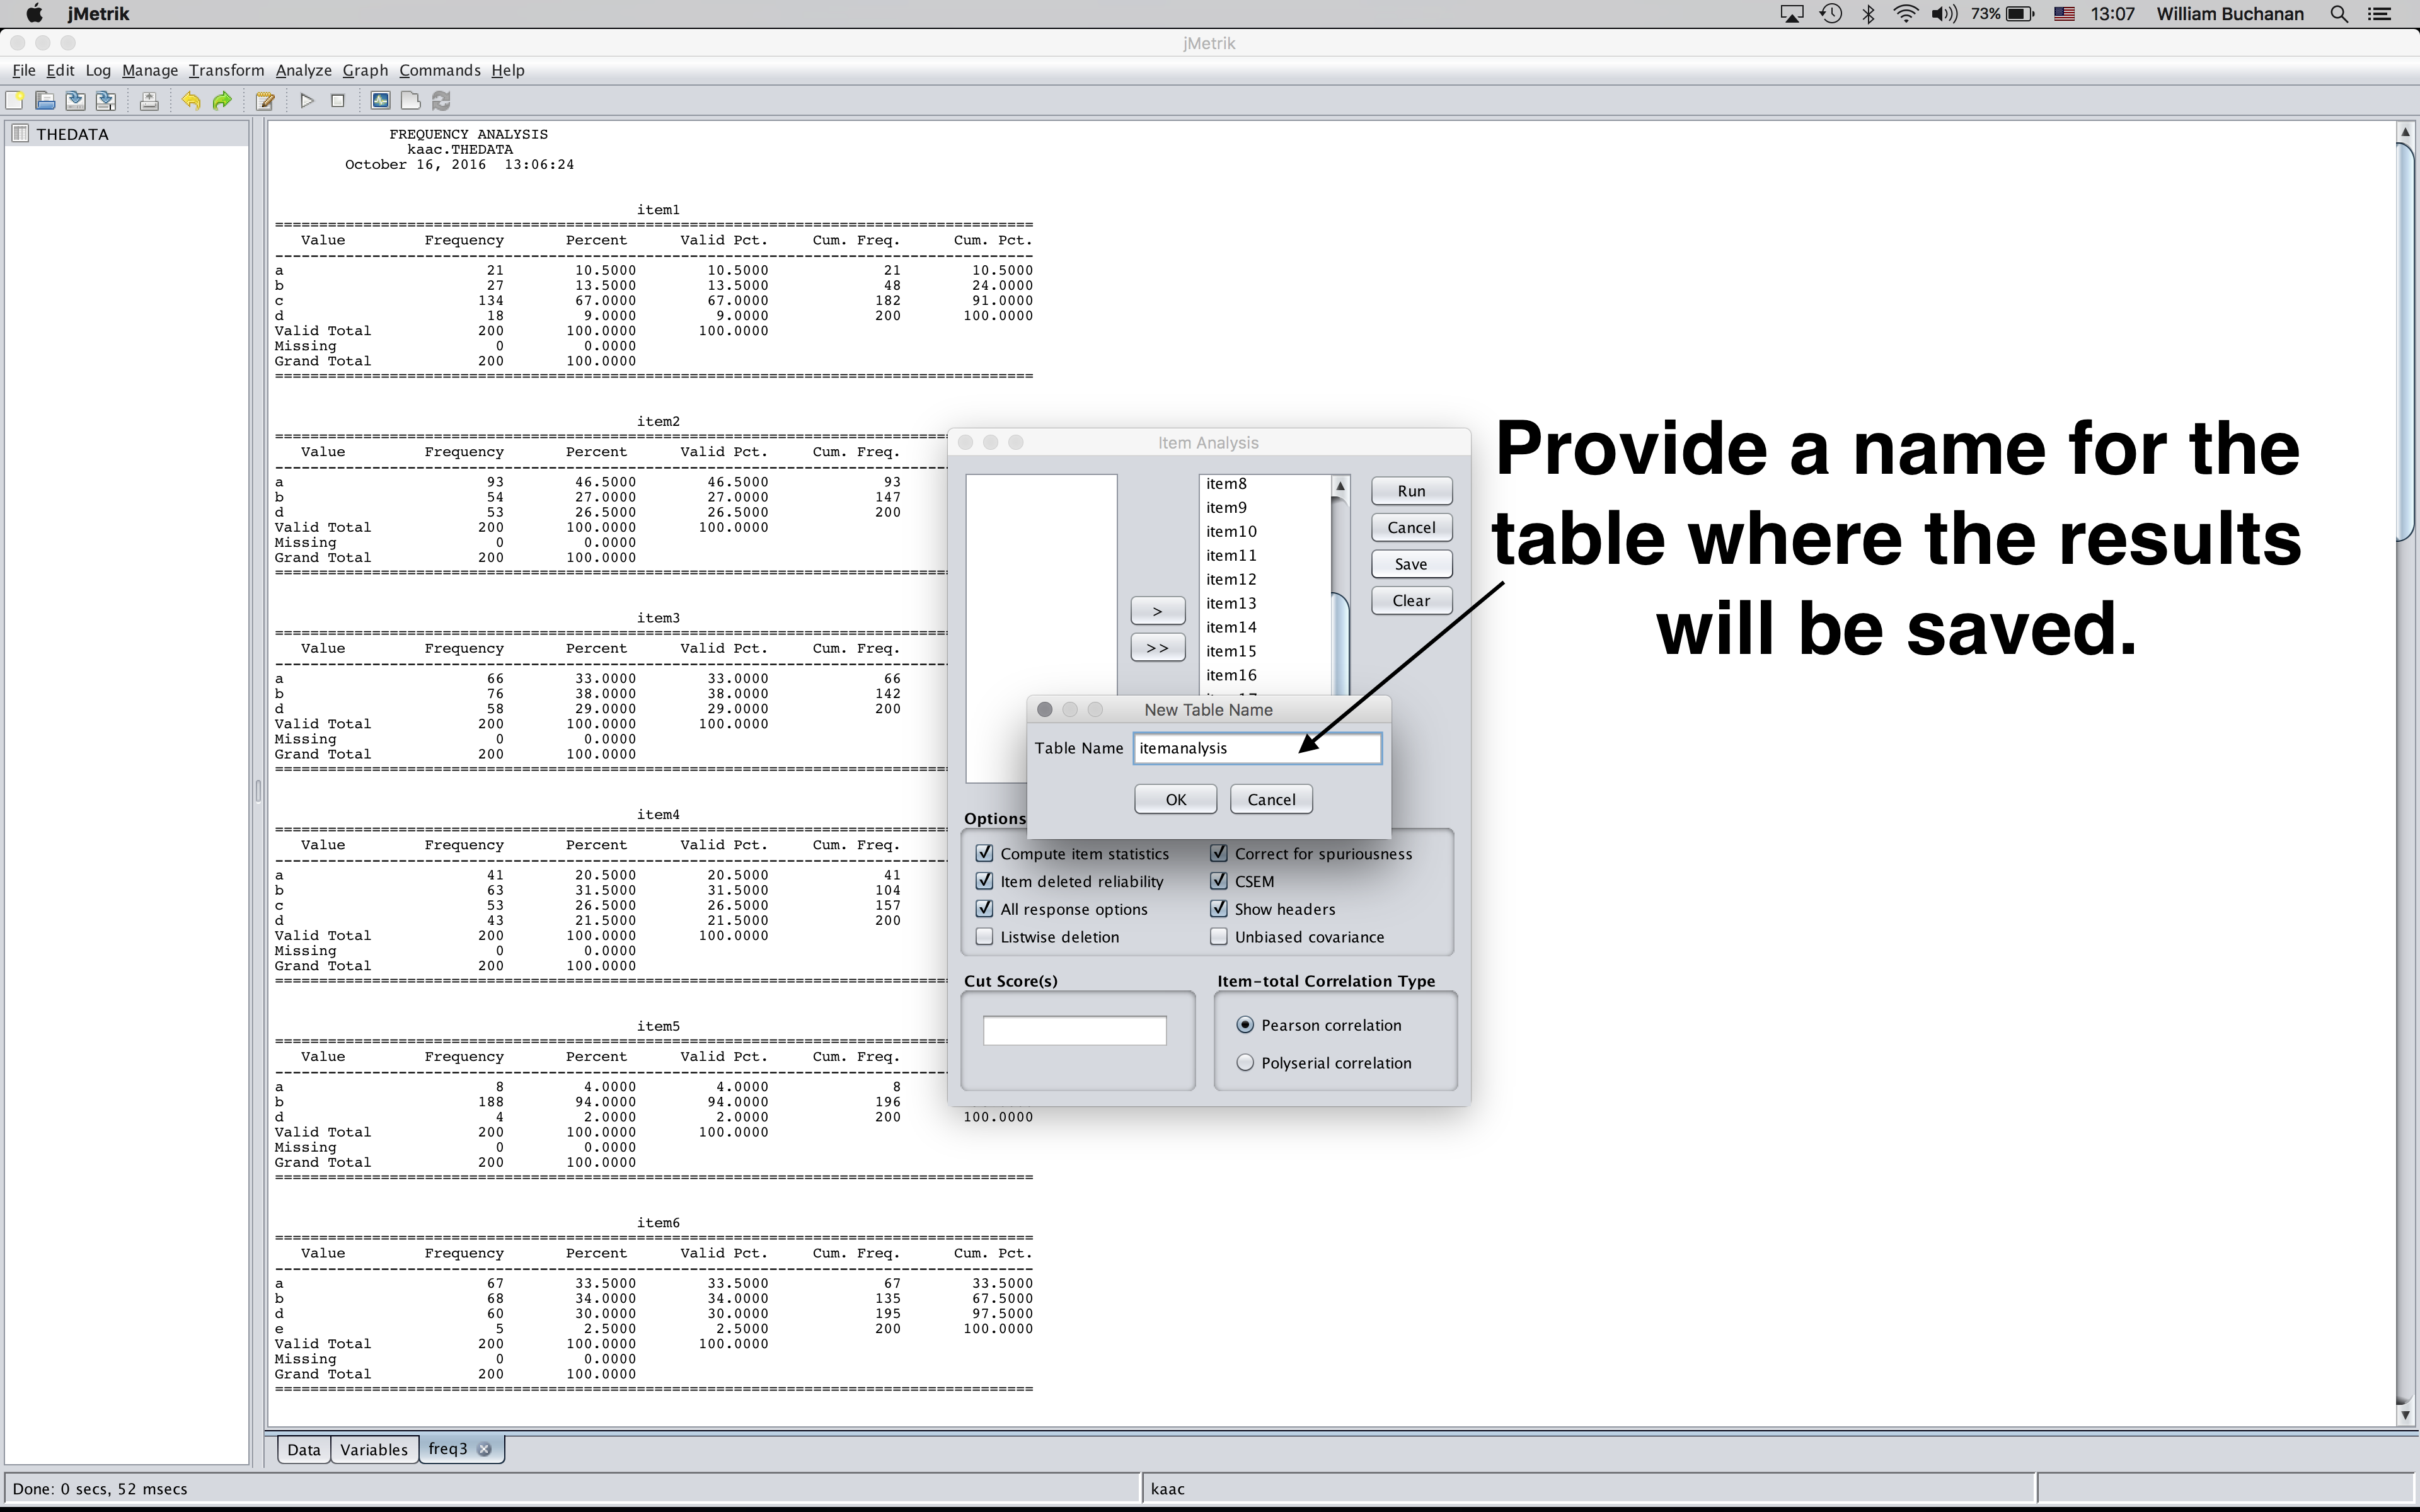
Task: Toggle Correct for spuriousness checkbox
Action: 1219,853
